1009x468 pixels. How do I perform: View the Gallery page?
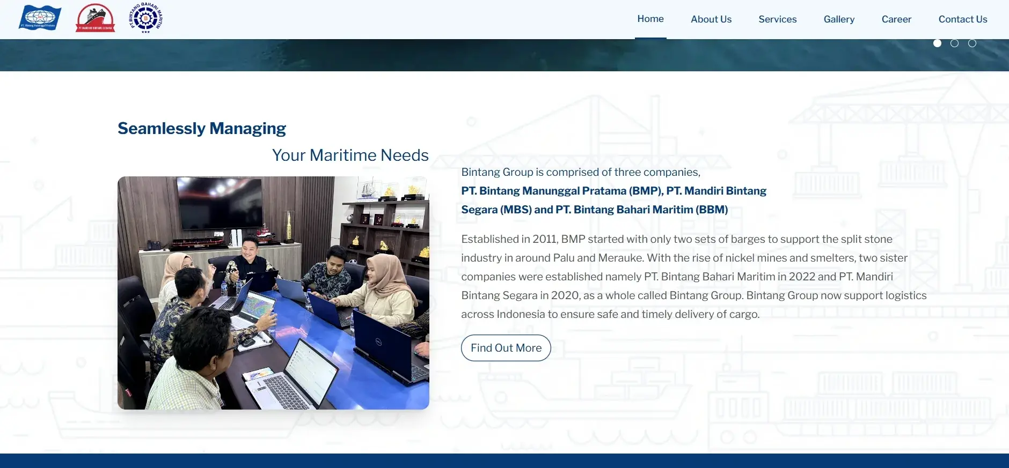839,19
